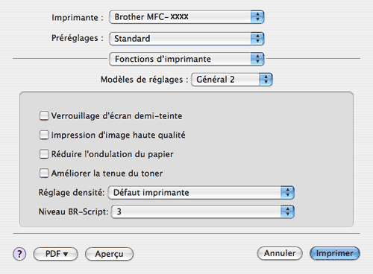The width and height of the screenshot is (373, 274).
Task: Check Impression d'image haute qualité
Action: (44, 135)
